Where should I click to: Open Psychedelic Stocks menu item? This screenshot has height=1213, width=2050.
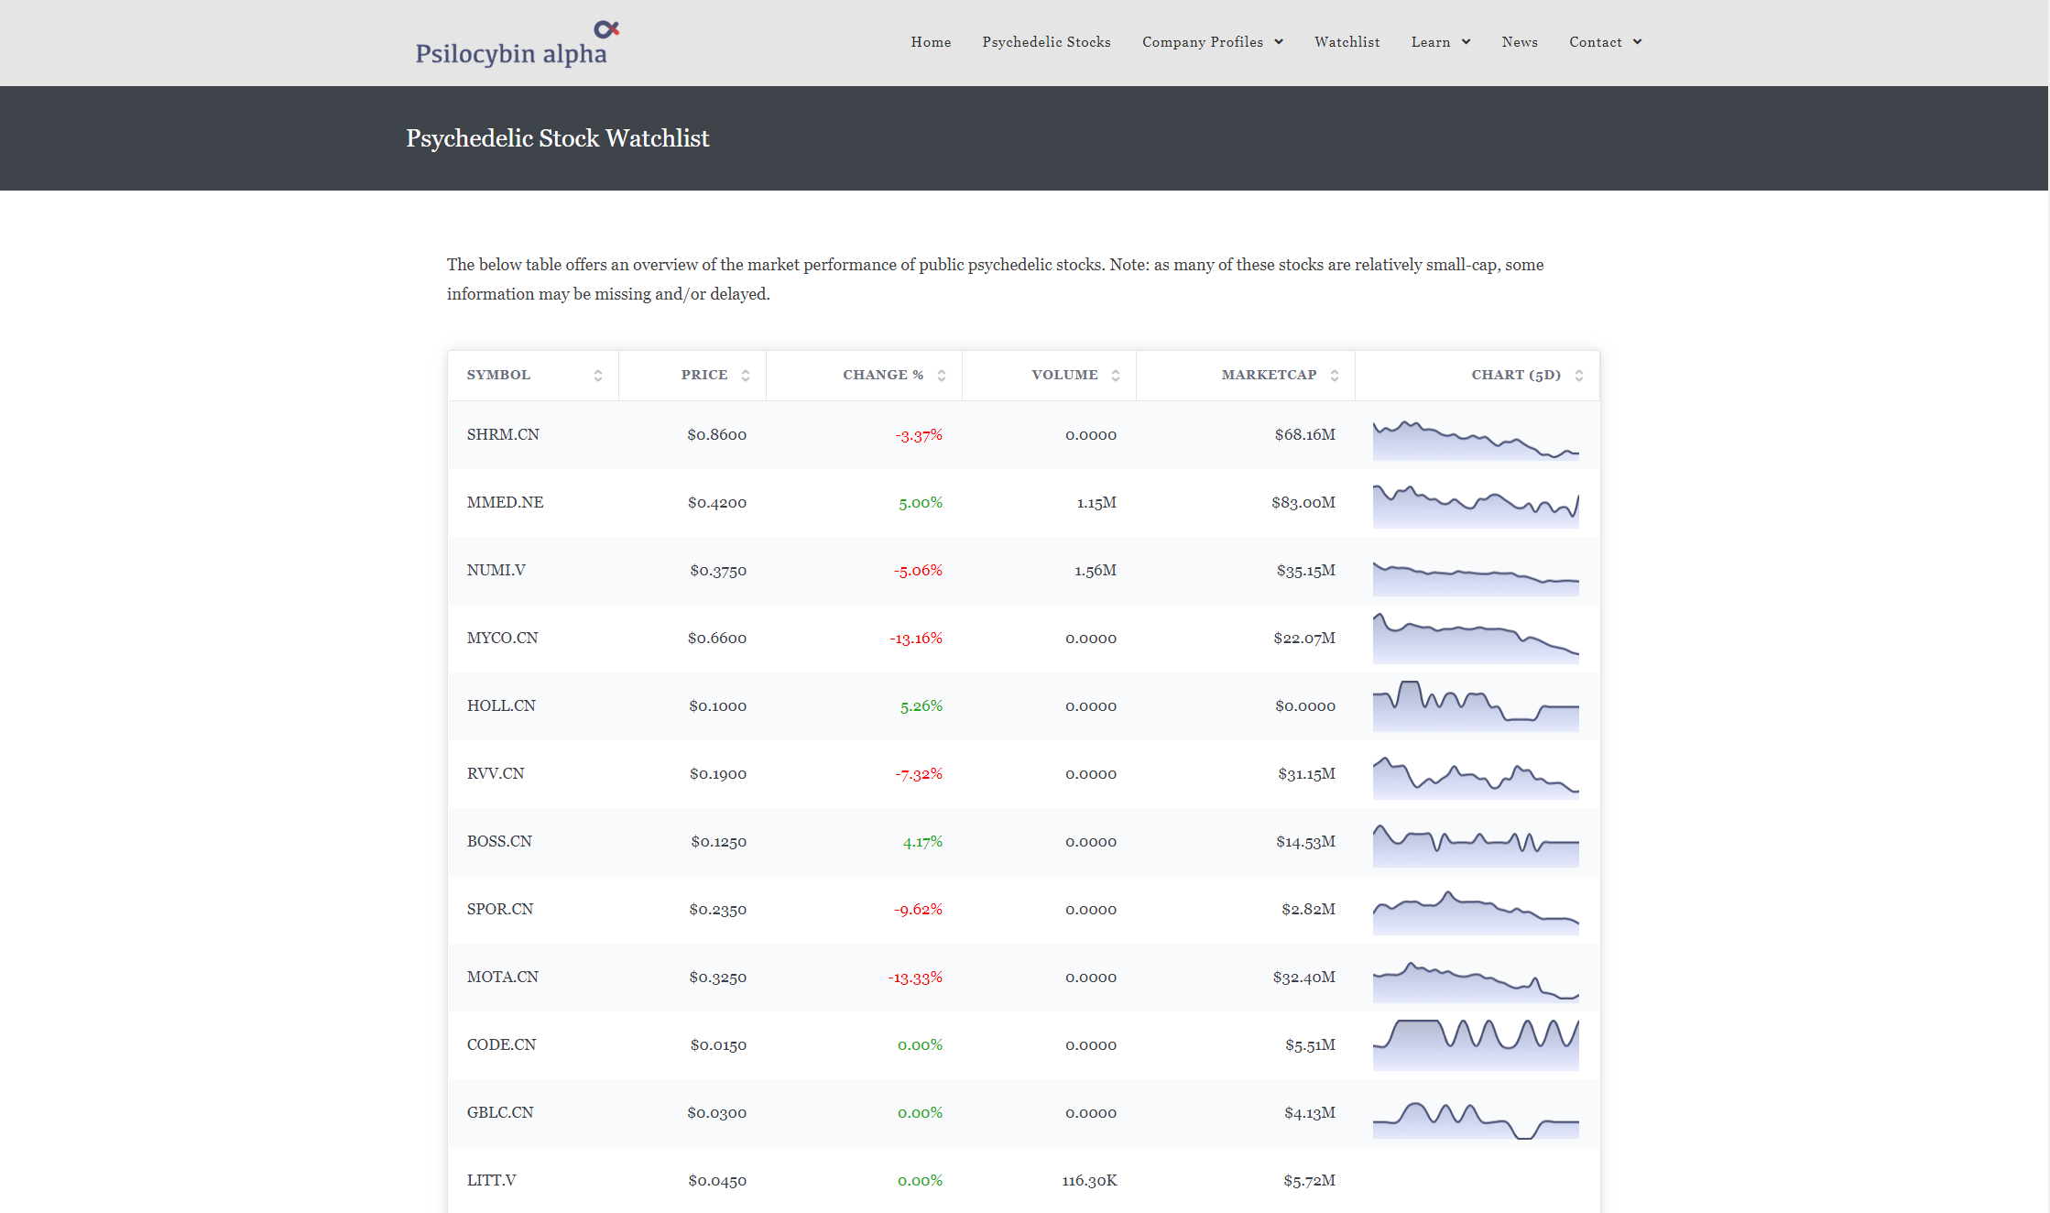coord(1046,42)
